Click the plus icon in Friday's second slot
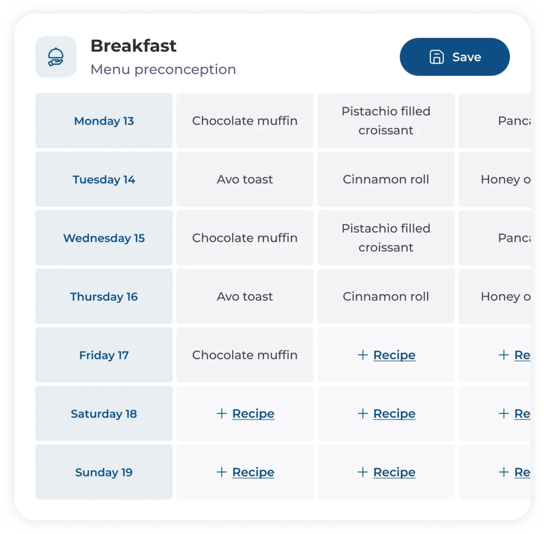Screen dimensions: 544x534 click(x=363, y=355)
